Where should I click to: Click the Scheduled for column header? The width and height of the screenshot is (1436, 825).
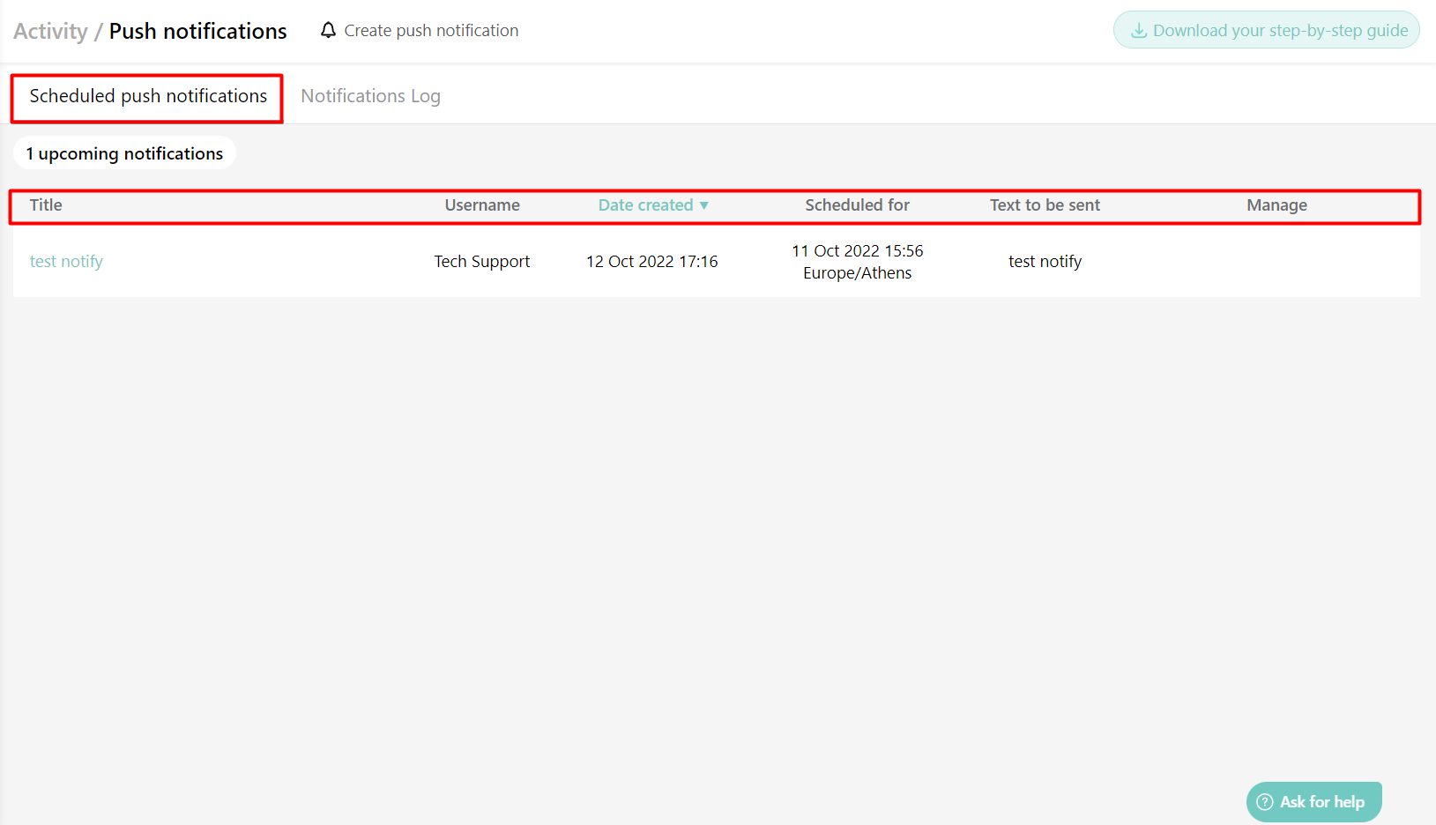[857, 204]
